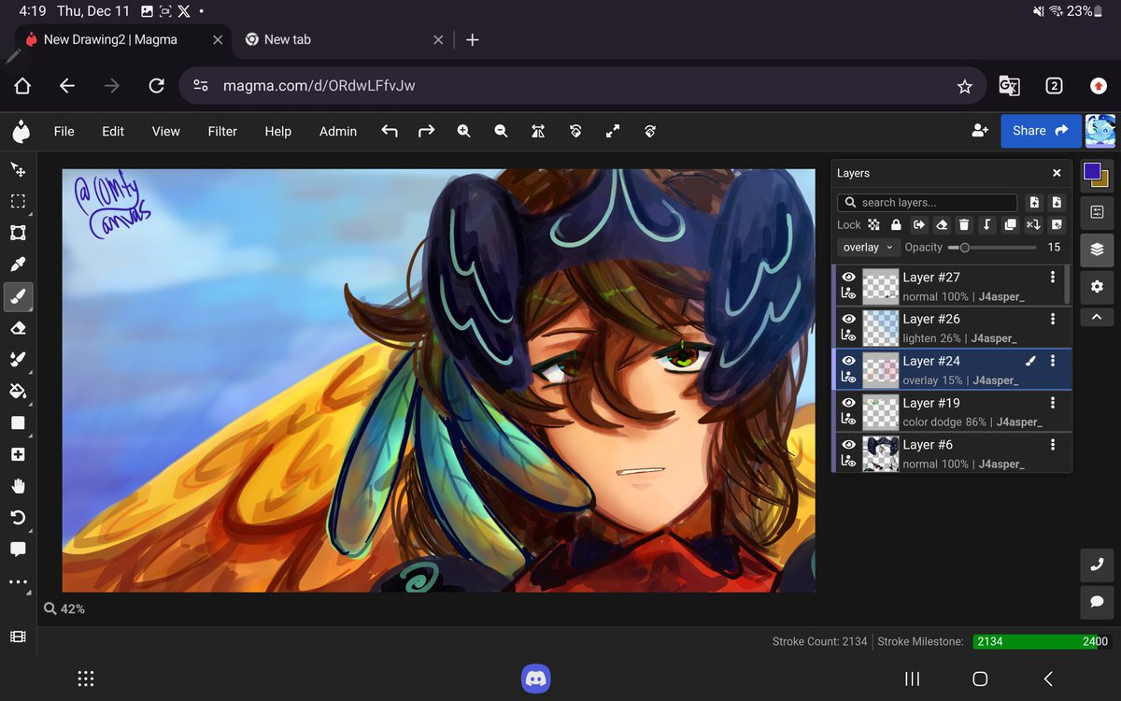The height and width of the screenshot is (701, 1121).
Task: Select the paintbrush with dots tool
Action: pos(18,360)
